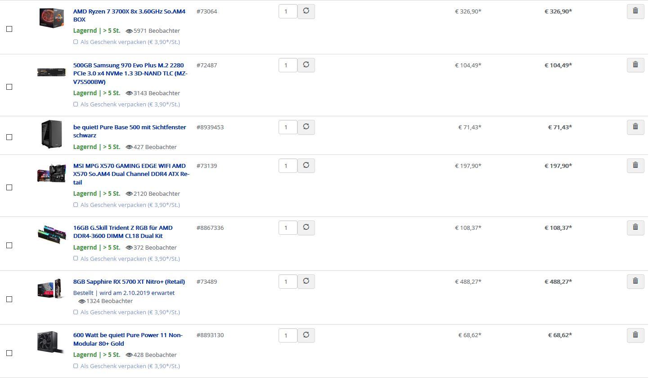The width and height of the screenshot is (653, 378).
Task: Tick the selection box for the MSI MPG X570 row
Action: pos(9,188)
